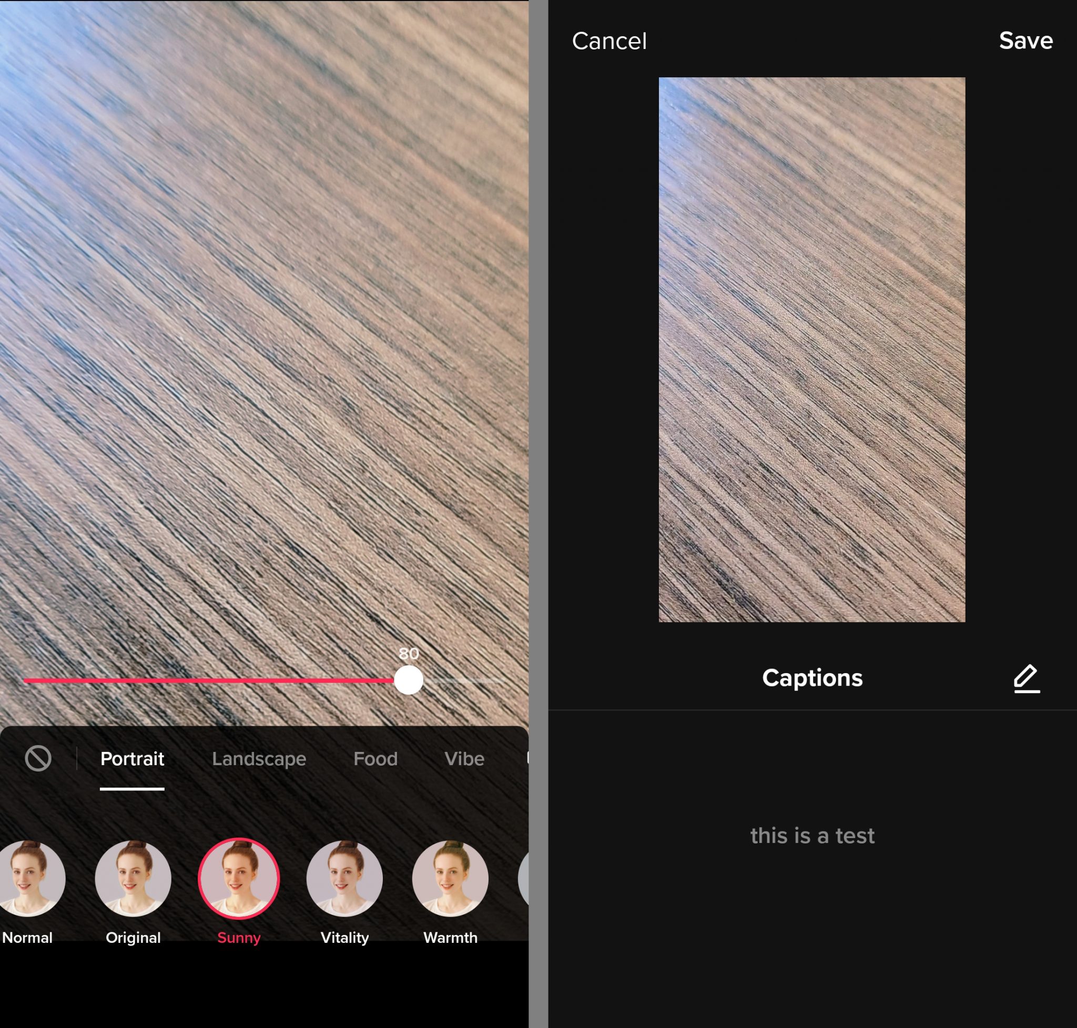The height and width of the screenshot is (1028, 1077).
Task: Switch to the Landscape filter category
Action: (259, 758)
